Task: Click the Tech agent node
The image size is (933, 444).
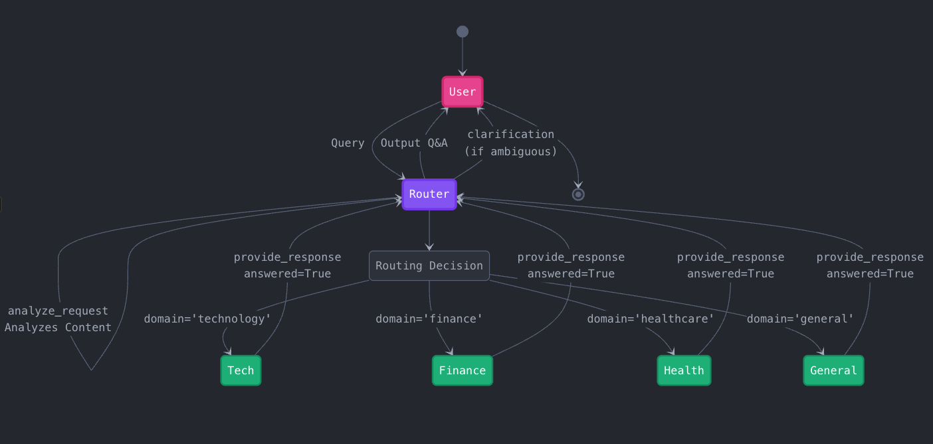Action: pyautogui.click(x=241, y=370)
